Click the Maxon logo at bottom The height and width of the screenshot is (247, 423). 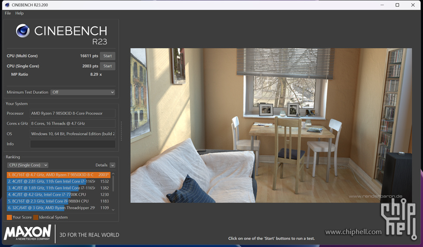[x=28, y=233]
